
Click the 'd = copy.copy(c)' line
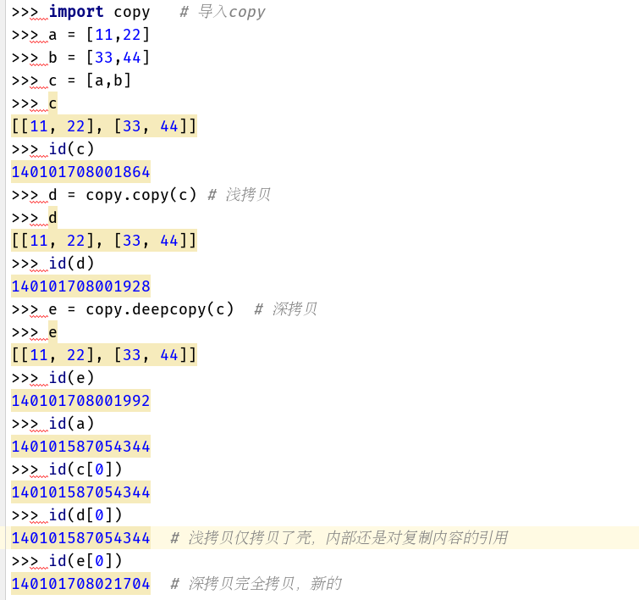(x=123, y=195)
